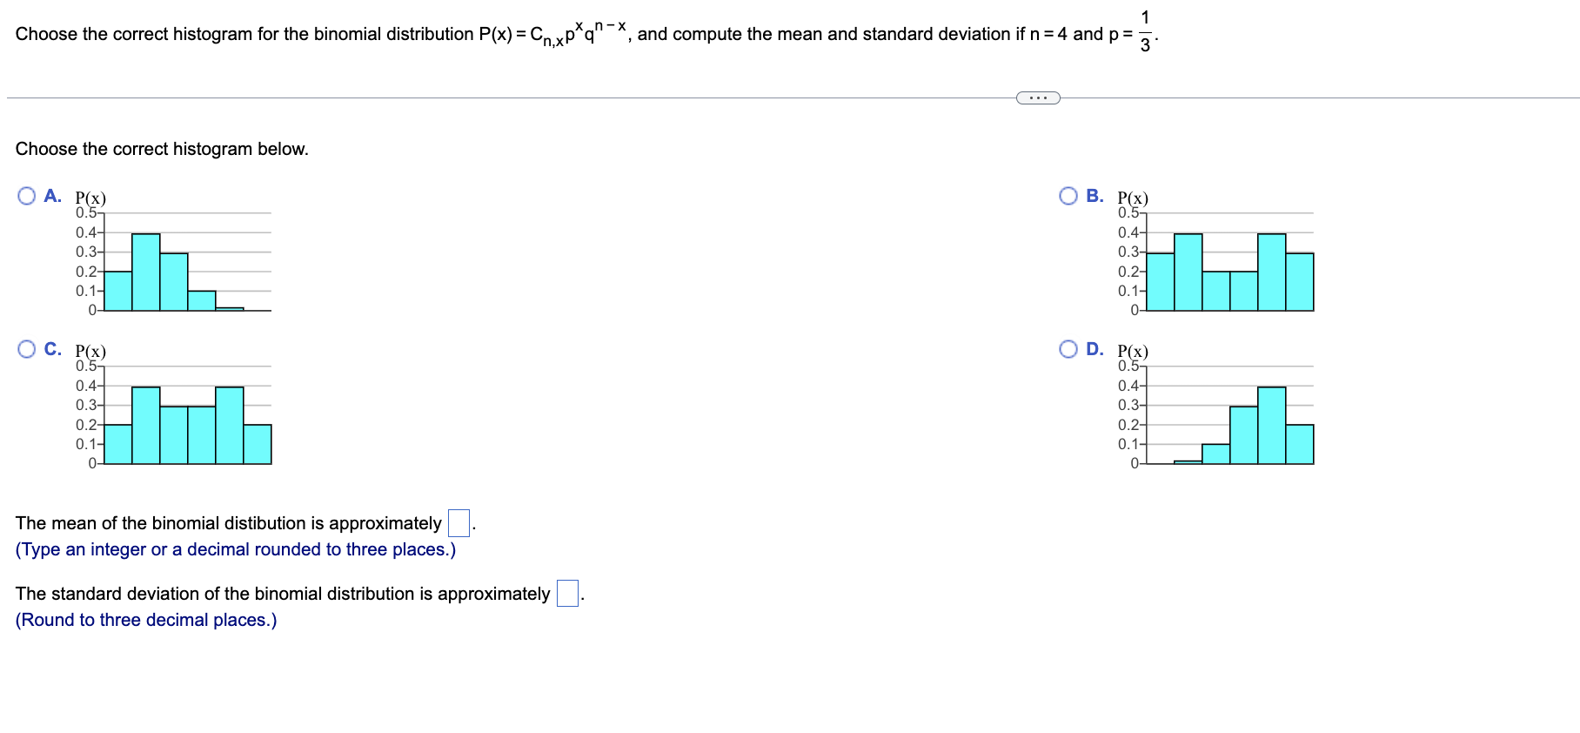The image size is (1580, 733).
Task: Select radio button for histogram option C
Action: click(25, 347)
